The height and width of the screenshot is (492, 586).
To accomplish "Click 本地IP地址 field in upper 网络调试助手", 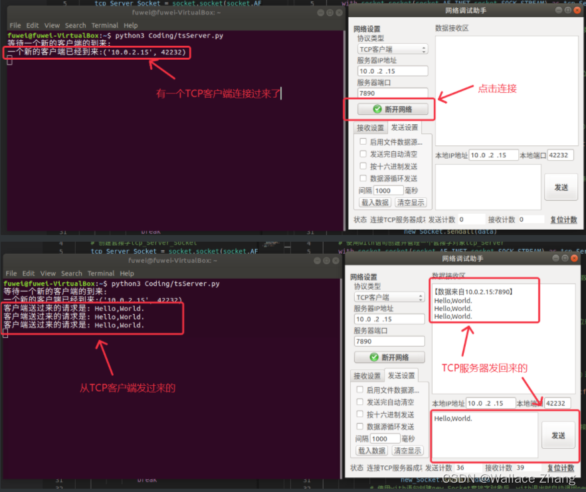I will pyautogui.click(x=494, y=155).
